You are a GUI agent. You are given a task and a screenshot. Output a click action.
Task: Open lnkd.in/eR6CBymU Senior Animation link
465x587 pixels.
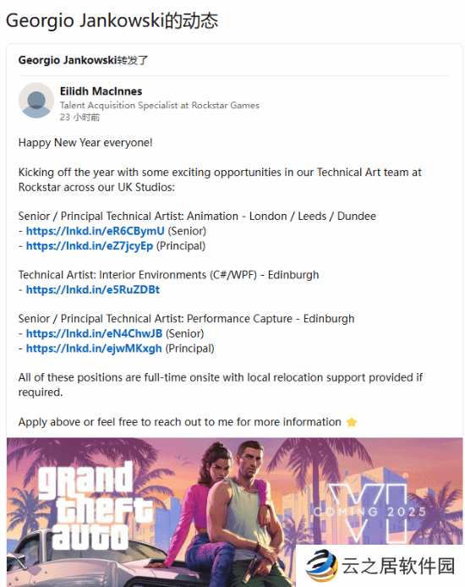coord(95,231)
